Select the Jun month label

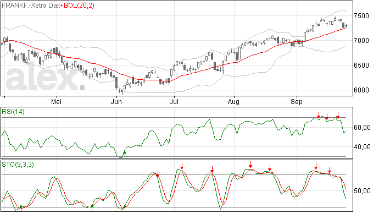116,102
